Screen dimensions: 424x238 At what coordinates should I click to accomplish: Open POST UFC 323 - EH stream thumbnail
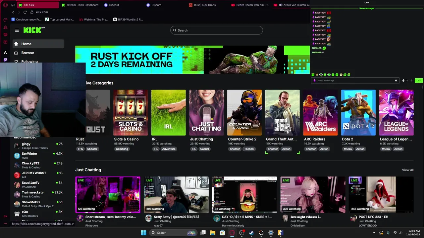tap(381, 195)
